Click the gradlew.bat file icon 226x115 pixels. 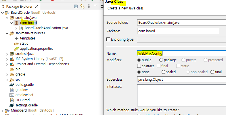12,95
